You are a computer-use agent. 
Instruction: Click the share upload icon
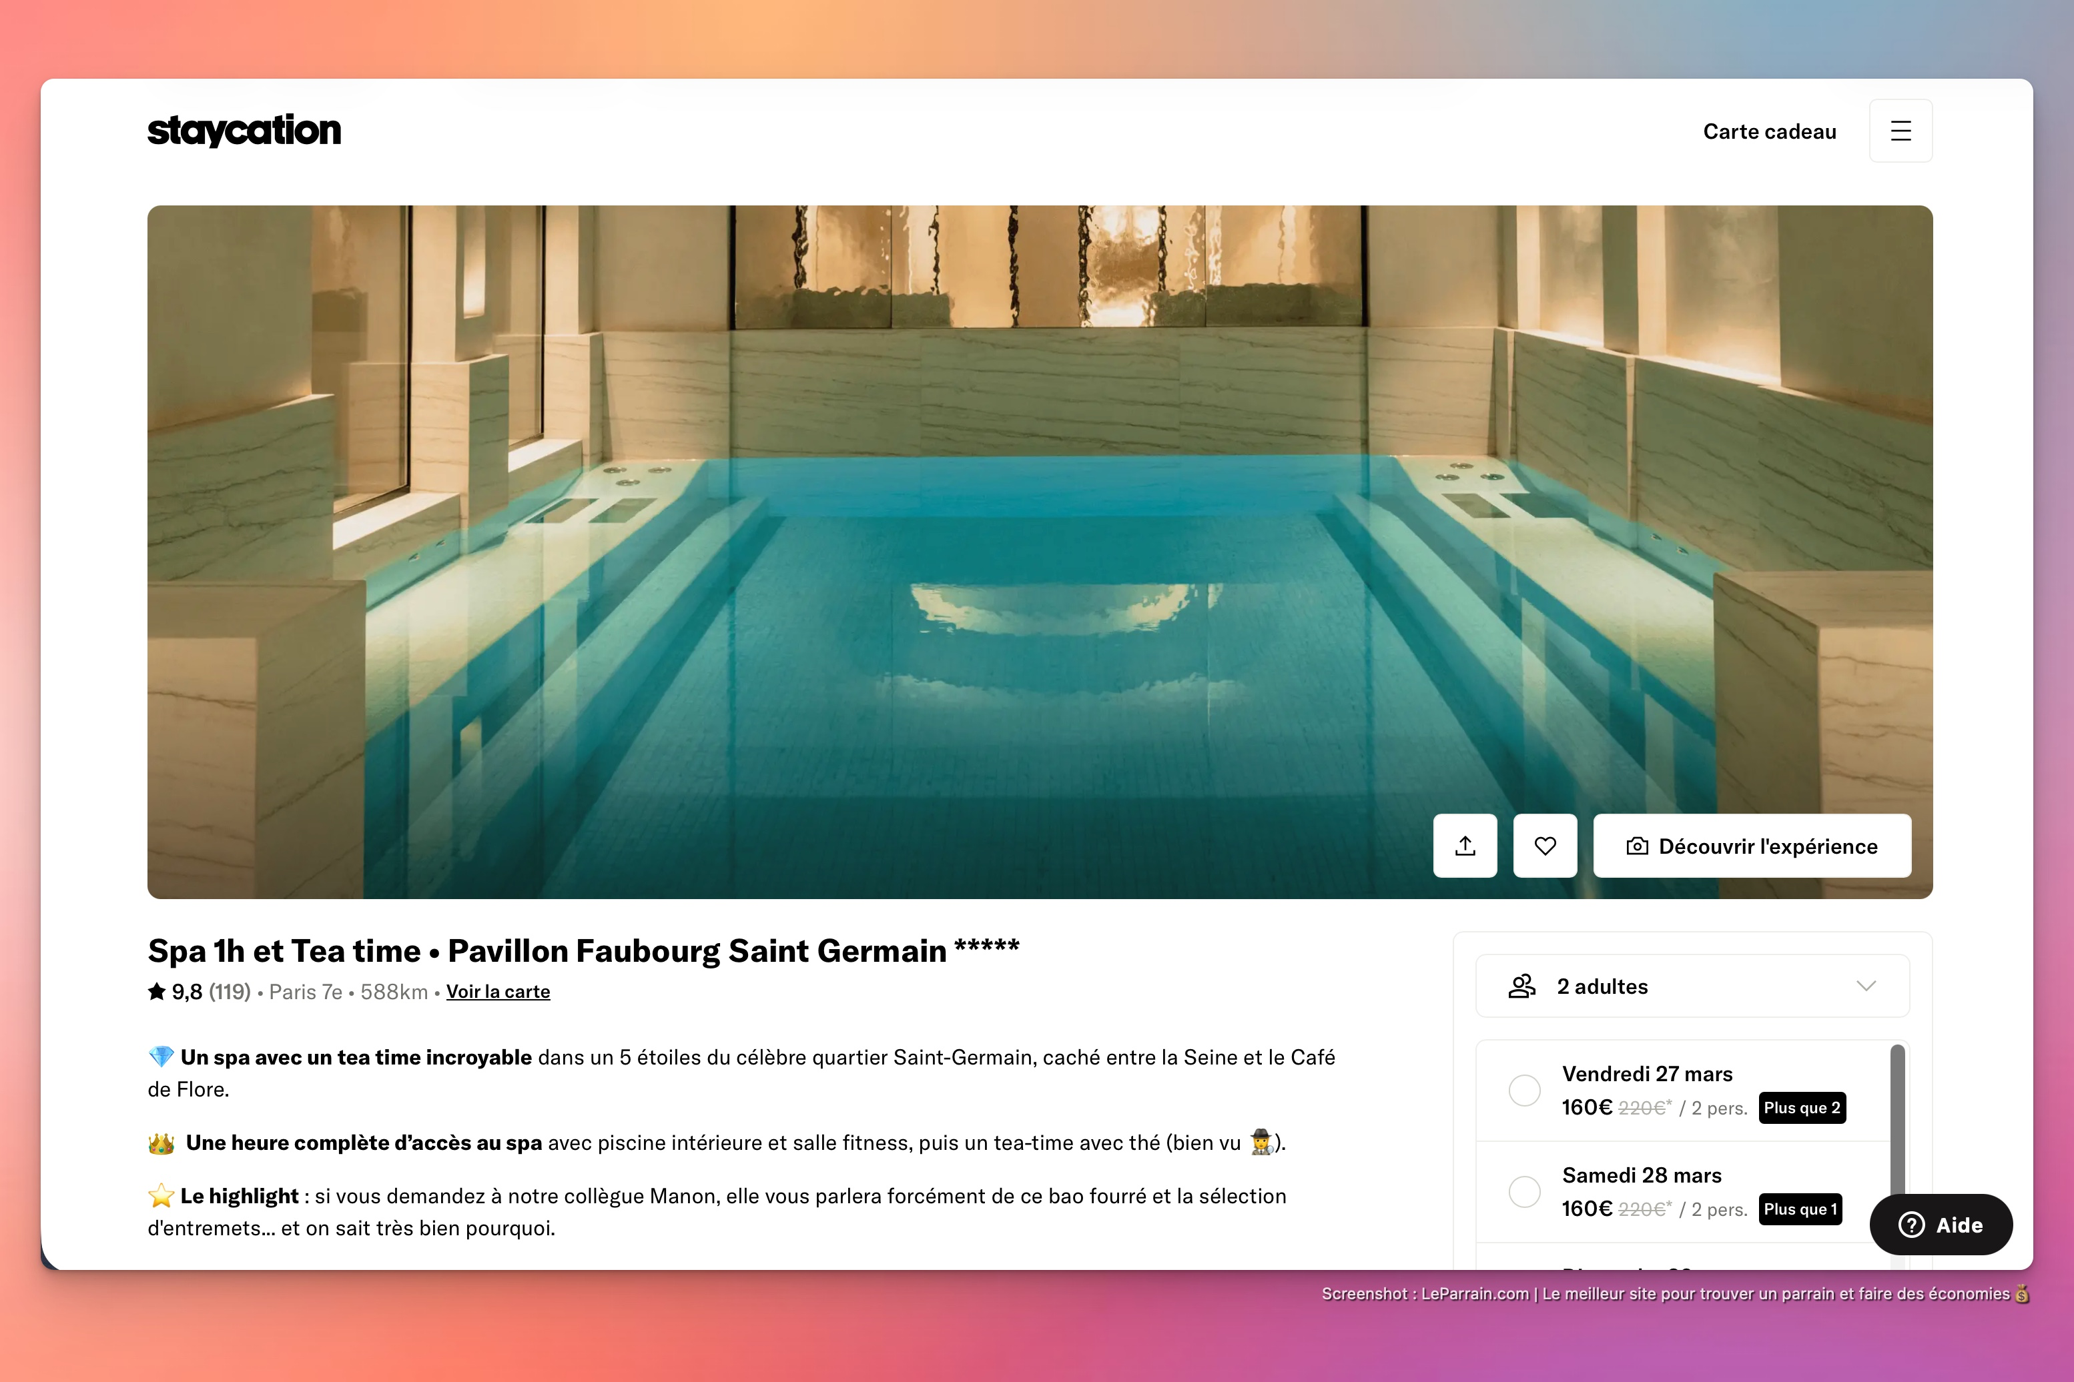click(x=1465, y=846)
